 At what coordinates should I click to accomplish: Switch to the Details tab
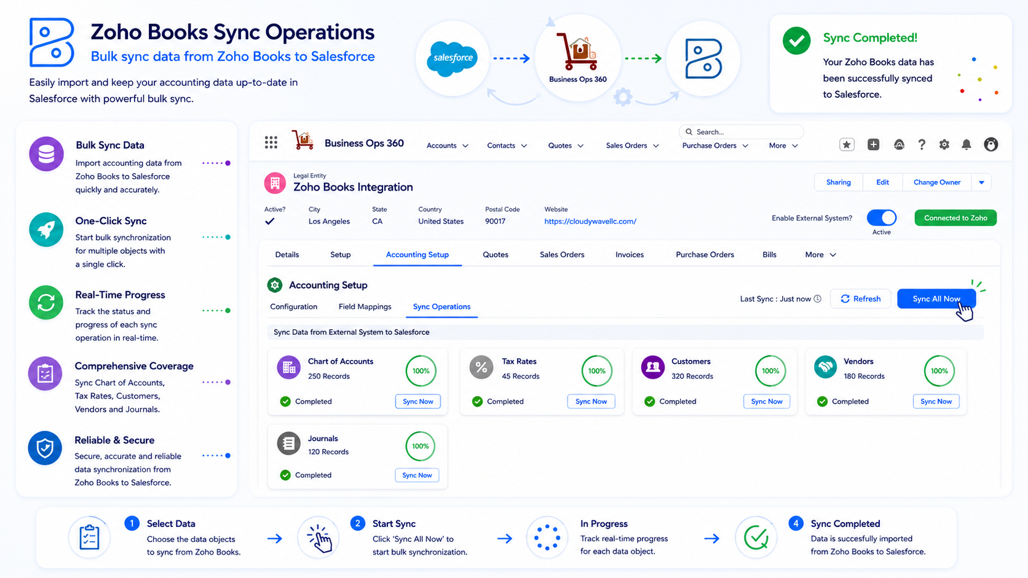pyautogui.click(x=287, y=255)
